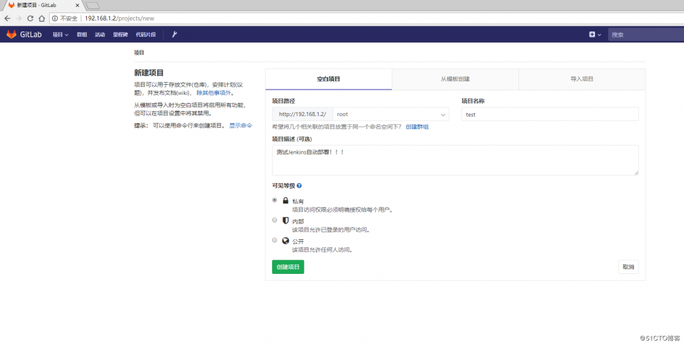Open 代码片段 in the top navigation
The height and width of the screenshot is (345, 684).
click(146, 34)
